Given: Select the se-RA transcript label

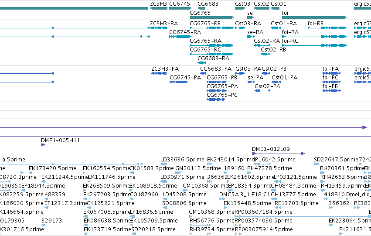Looking at the screenshot, I should (x=255, y=32).
